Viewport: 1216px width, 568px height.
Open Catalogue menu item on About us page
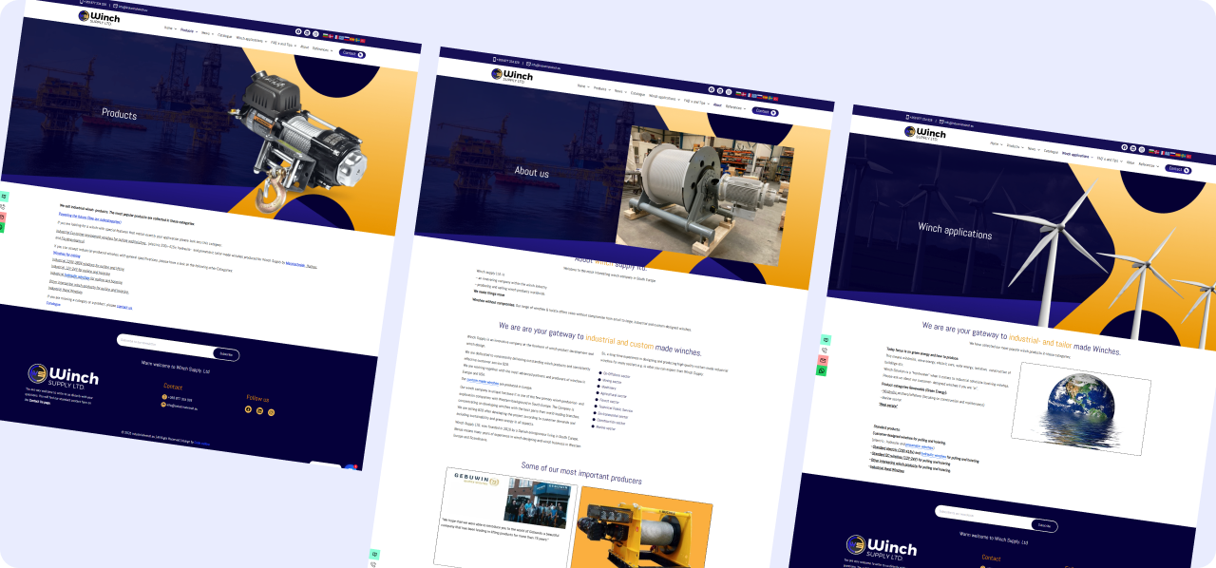click(637, 94)
